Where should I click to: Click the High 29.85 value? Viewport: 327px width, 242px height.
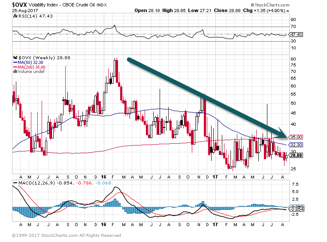pos(174,10)
